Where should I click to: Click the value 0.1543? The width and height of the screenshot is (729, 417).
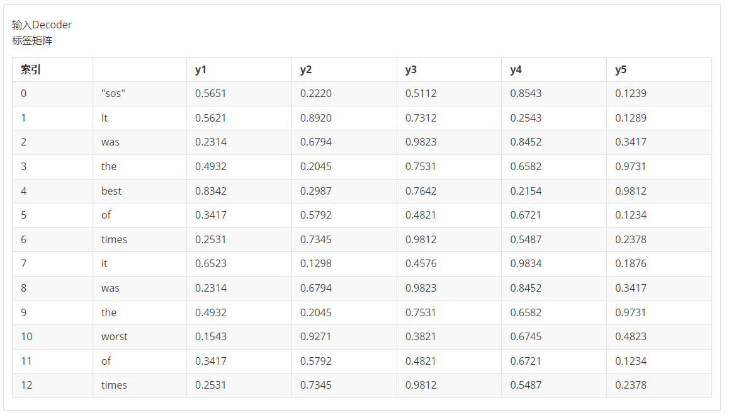211,336
